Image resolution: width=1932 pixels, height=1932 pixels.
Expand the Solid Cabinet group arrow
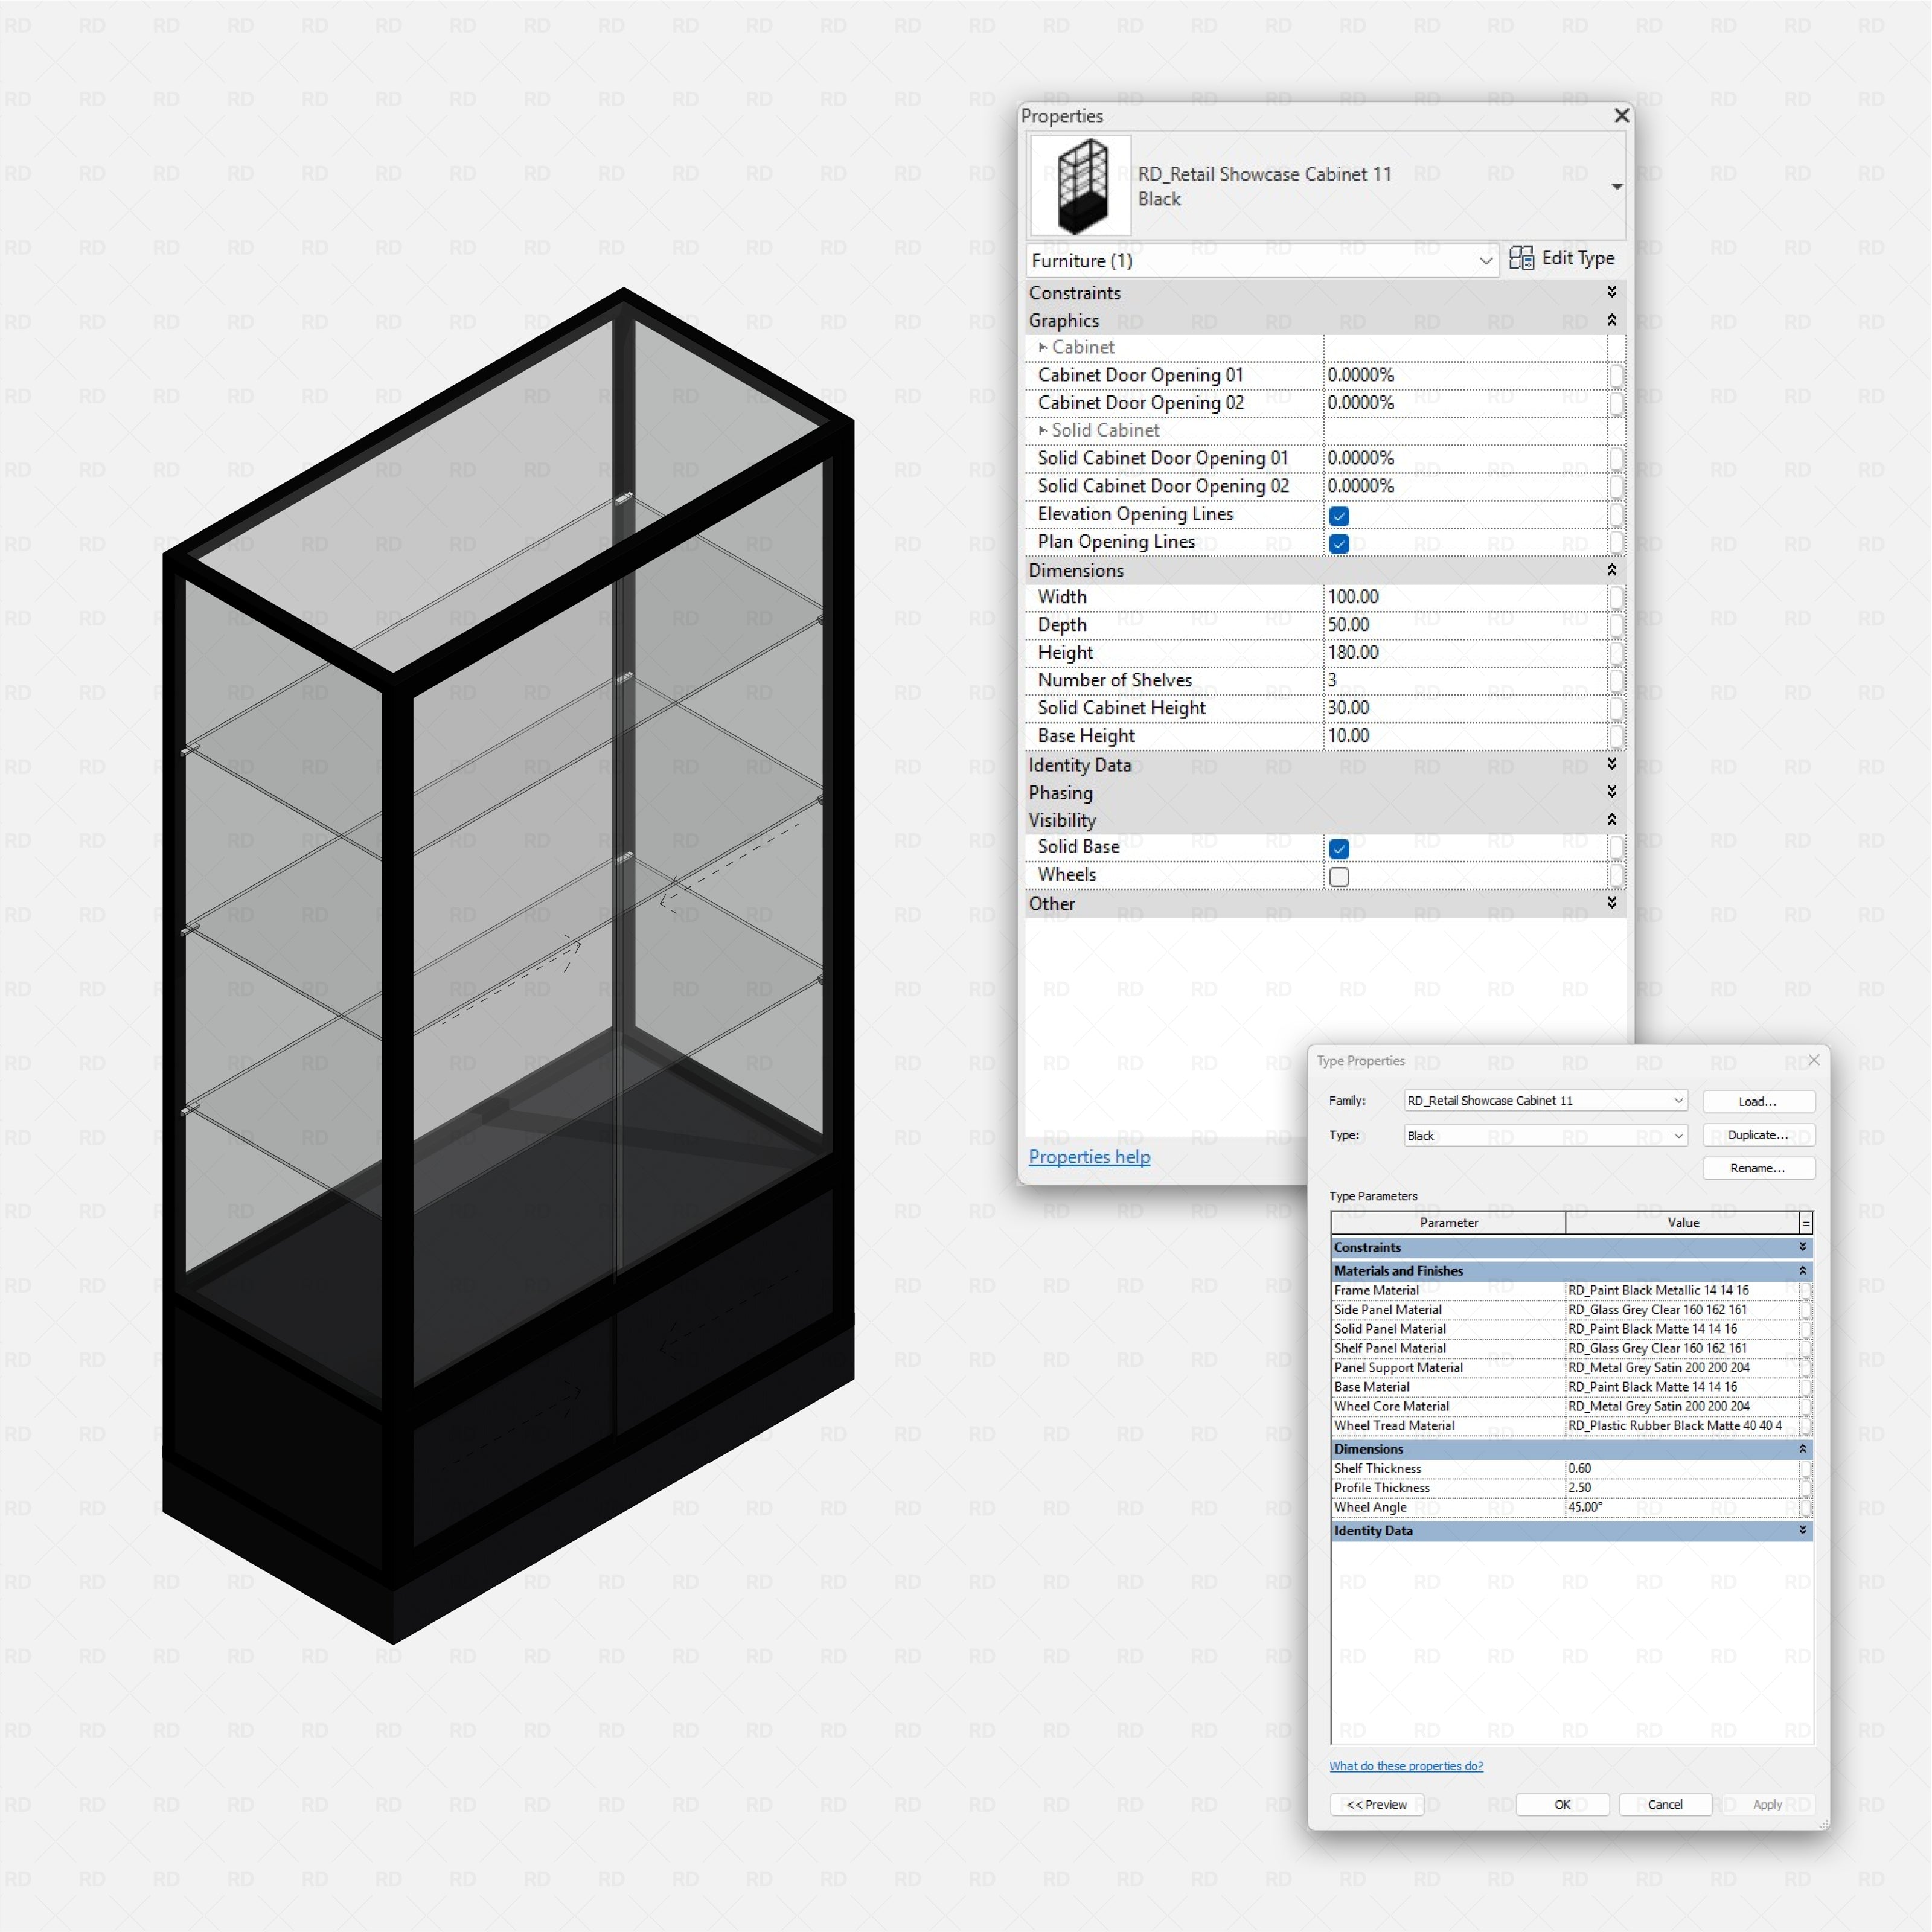pos(1043,430)
